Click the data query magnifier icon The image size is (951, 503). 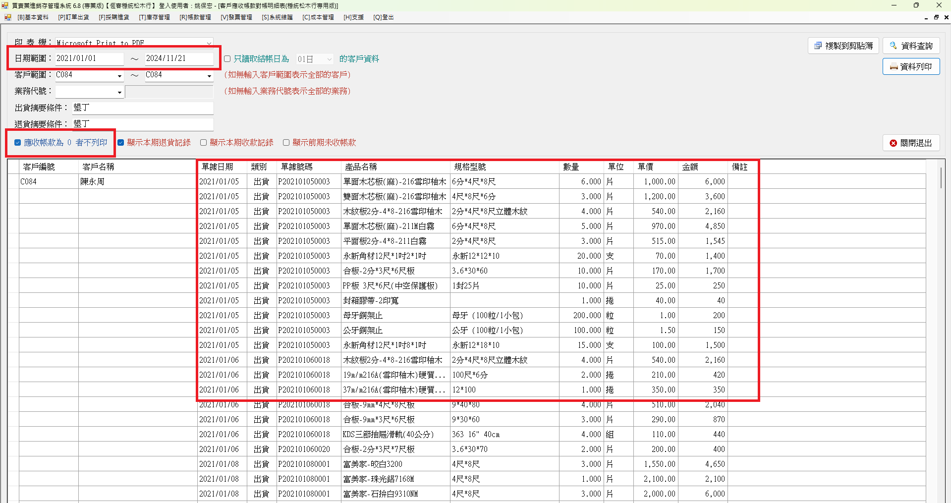tap(893, 46)
